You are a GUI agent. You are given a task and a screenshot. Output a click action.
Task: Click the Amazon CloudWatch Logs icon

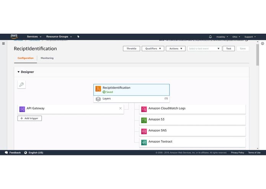[x=144, y=109]
